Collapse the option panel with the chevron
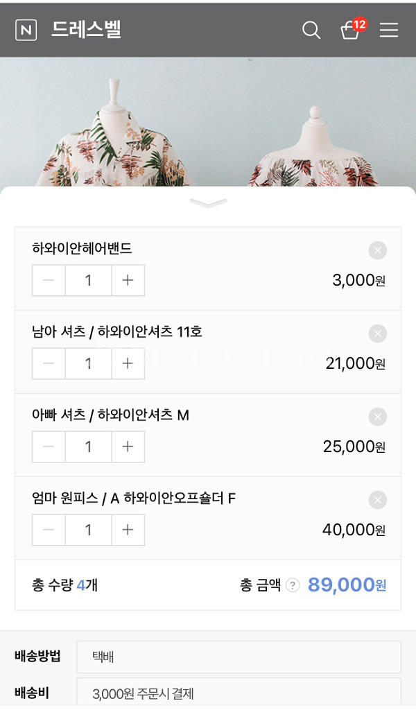Viewport: 416px width, 710px height. click(207, 203)
